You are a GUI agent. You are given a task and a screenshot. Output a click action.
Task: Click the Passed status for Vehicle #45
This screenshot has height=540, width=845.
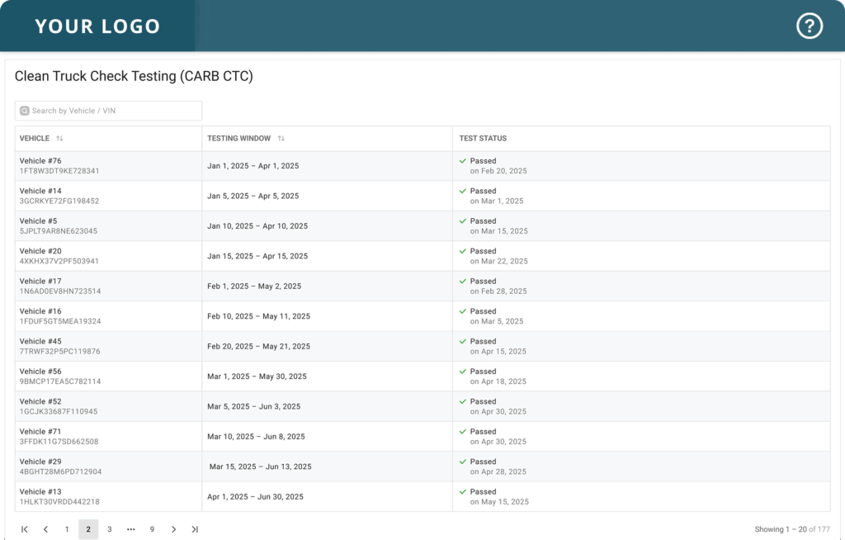(483, 342)
